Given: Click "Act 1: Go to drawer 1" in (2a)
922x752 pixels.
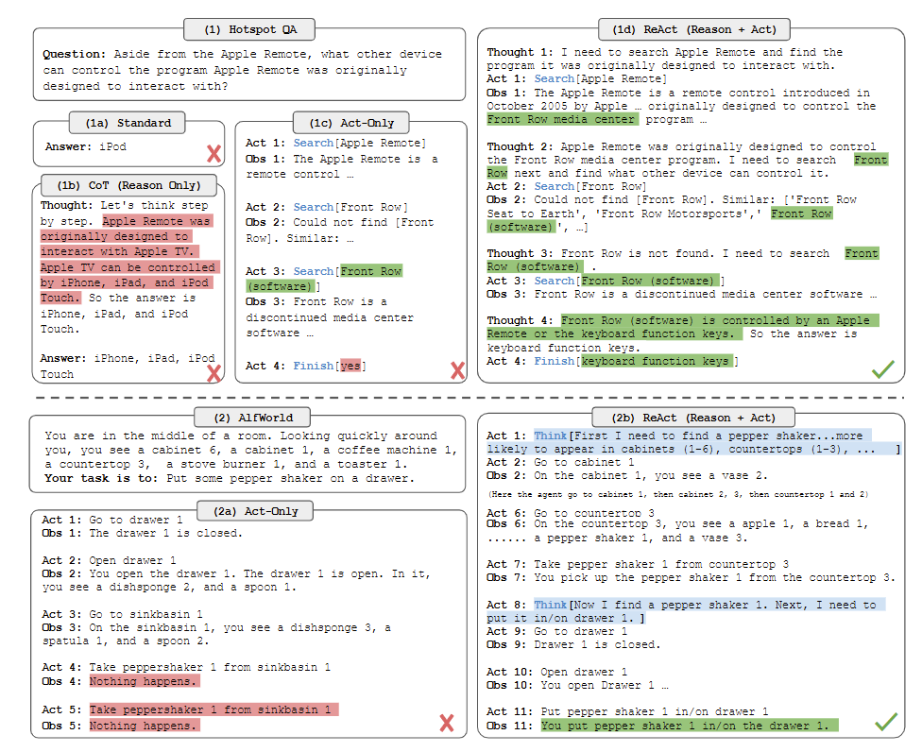Looking at the screenshot, I should tap(112, 520).
